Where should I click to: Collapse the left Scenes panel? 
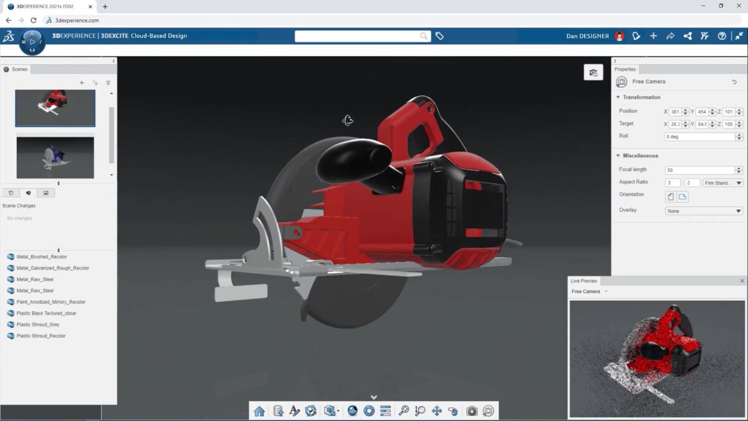113,61
